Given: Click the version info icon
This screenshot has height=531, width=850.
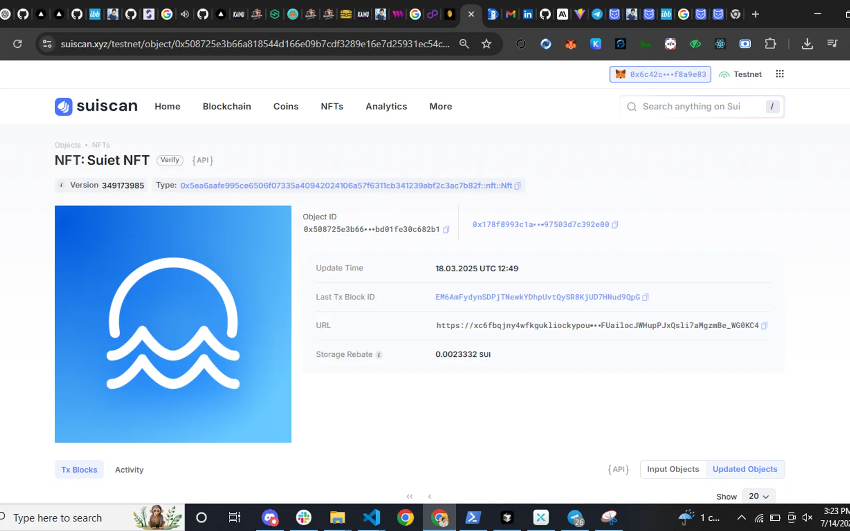Looking at the screenshot, I should click(x=61, y=185).
